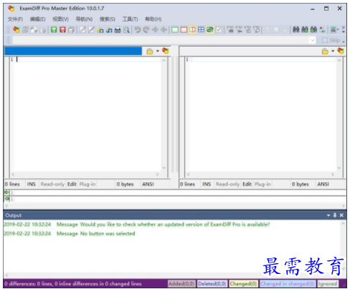Click the green Save first file icon

pyautogui.click(x=54, y=30)
